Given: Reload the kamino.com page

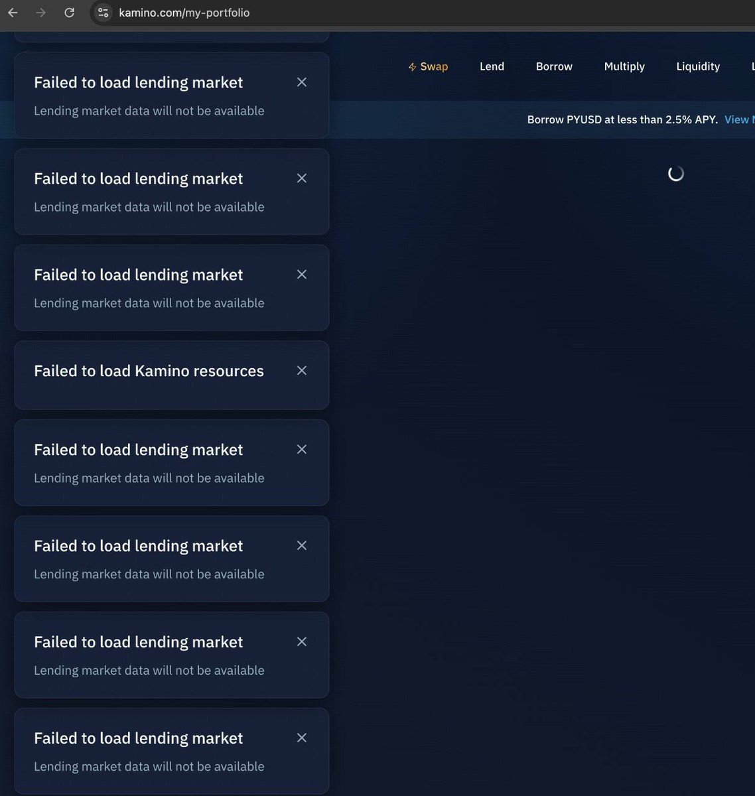Looking at the screenshot, I should 69,13.
